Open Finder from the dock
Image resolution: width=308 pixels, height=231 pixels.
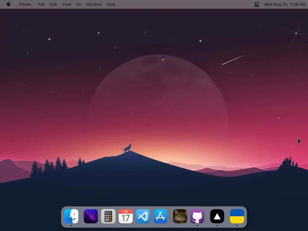(71, 216)
